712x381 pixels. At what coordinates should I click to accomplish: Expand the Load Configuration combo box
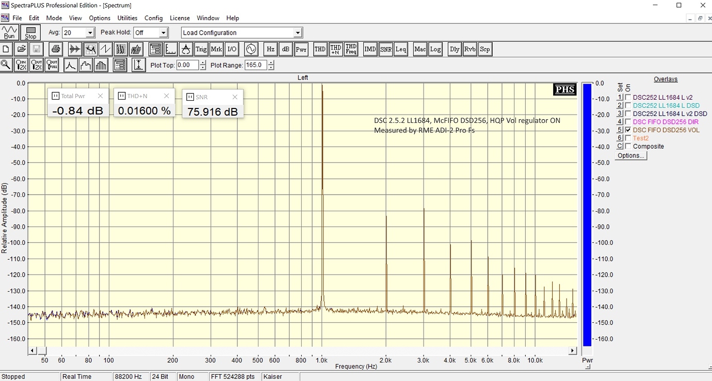pyautogui.click(x=298, y=33)
